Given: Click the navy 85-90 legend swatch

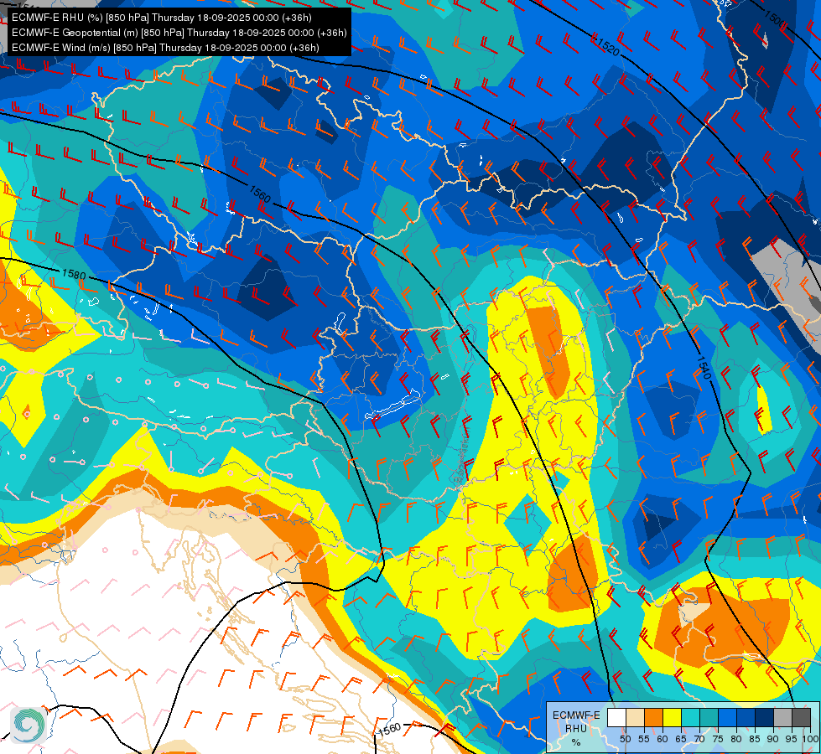Looking at the screenshot, I should point(765,717).
